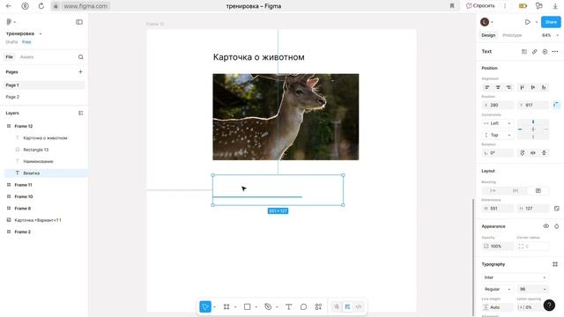Bookmark this page in browser
This screenshot has width=564, height=317.
[x=452, y=6]
